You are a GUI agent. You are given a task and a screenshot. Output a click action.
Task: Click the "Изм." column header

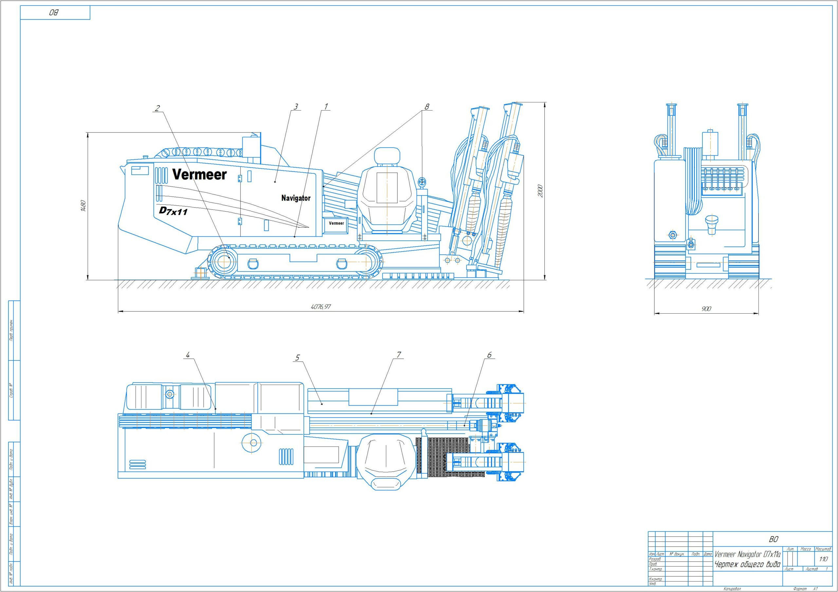652,554
